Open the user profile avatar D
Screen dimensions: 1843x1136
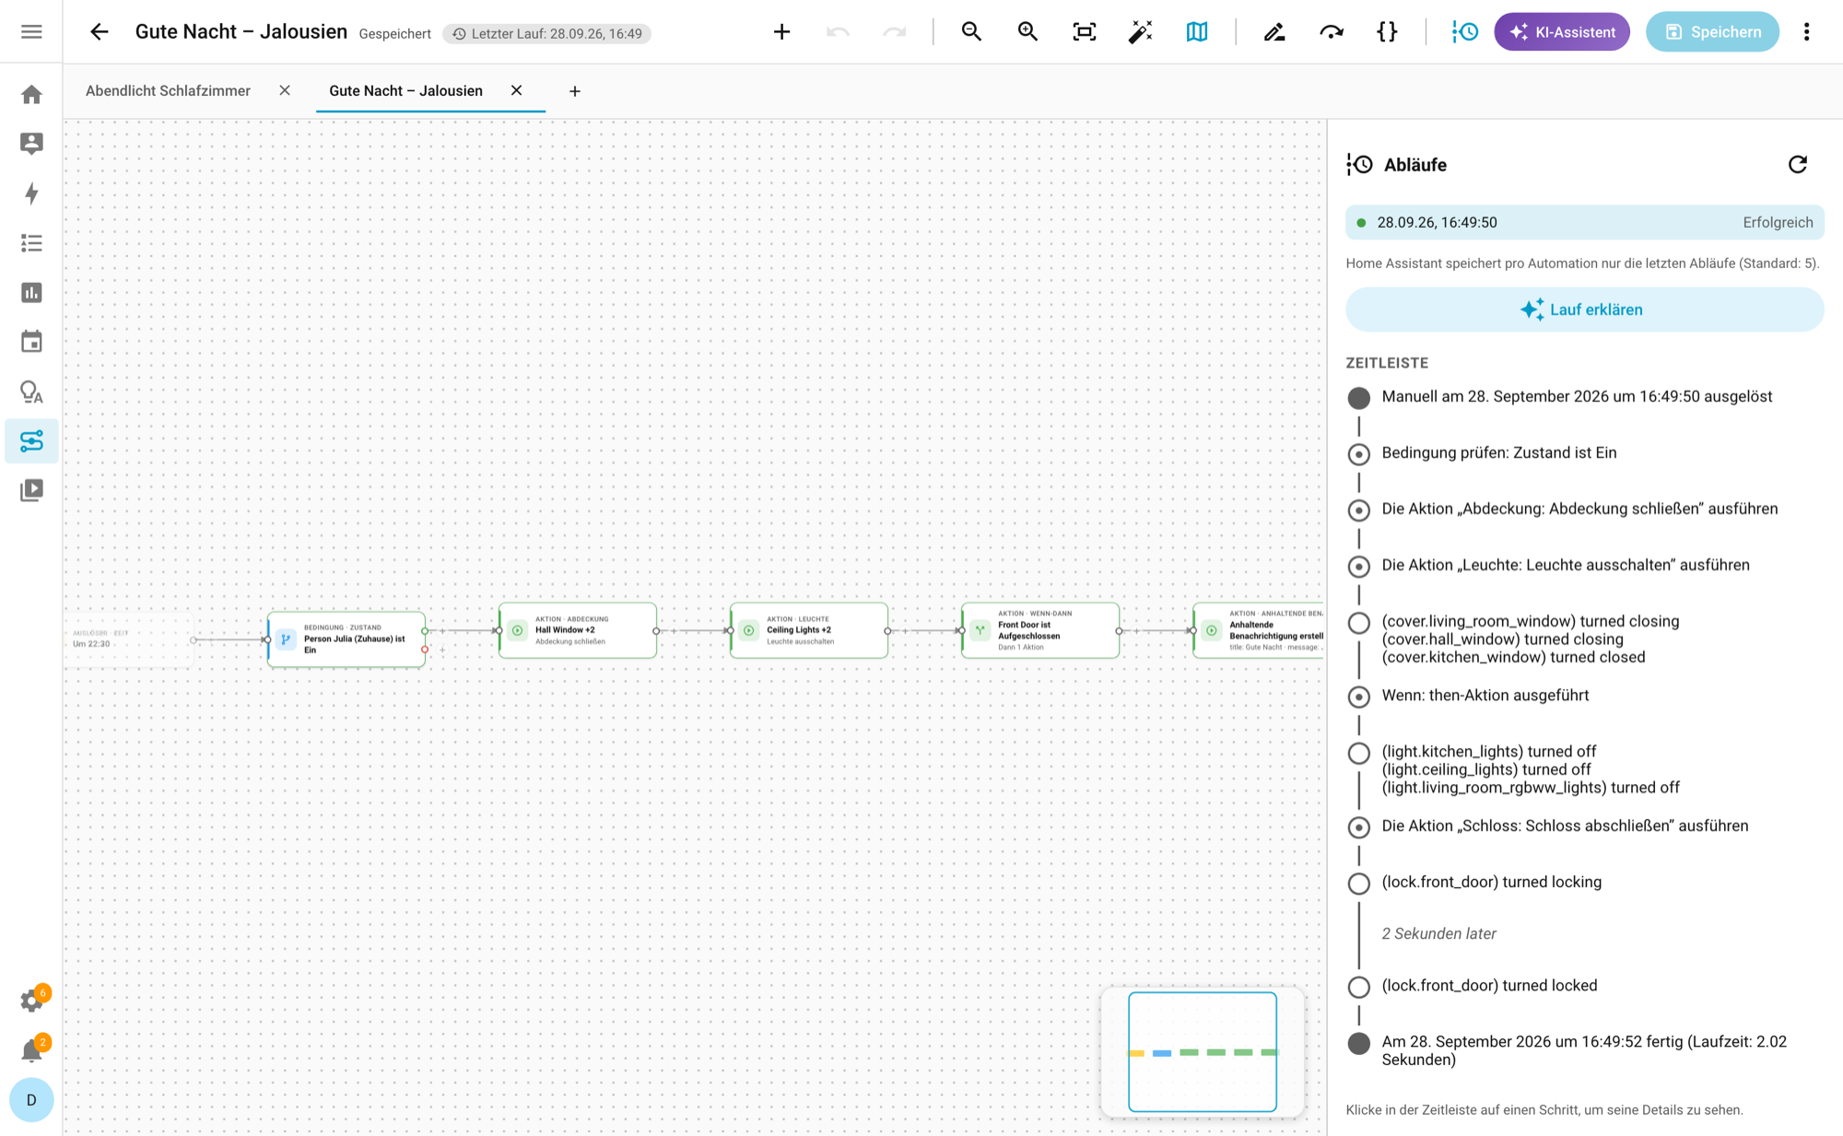31,1100
